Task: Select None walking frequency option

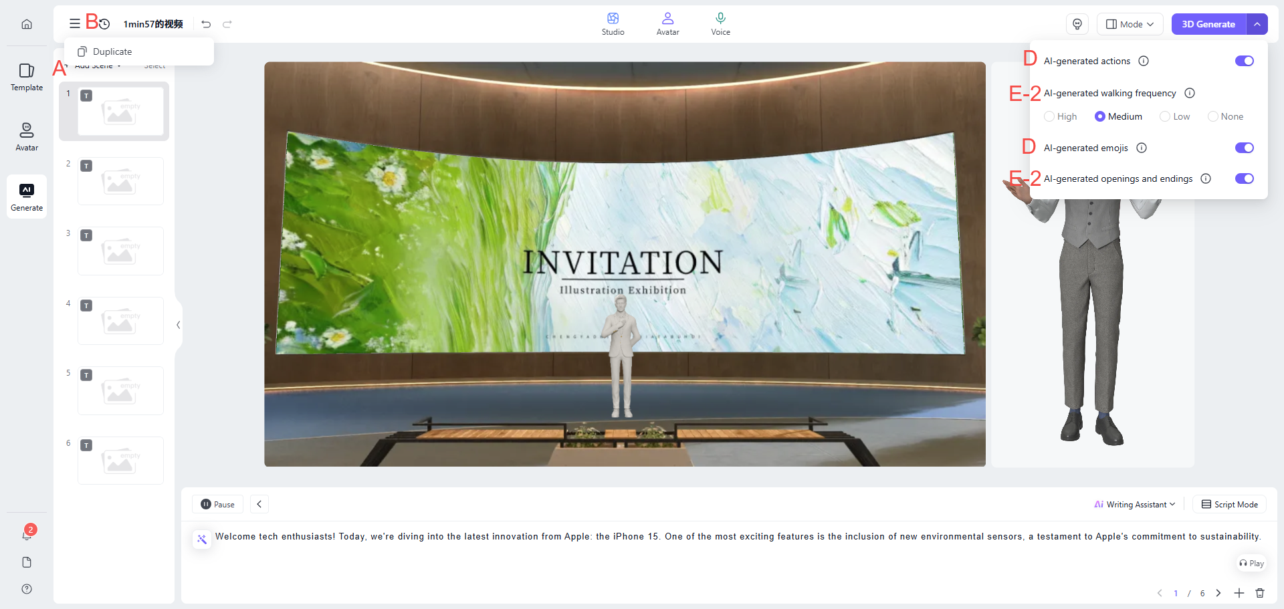Action: tap(1212, 116)
